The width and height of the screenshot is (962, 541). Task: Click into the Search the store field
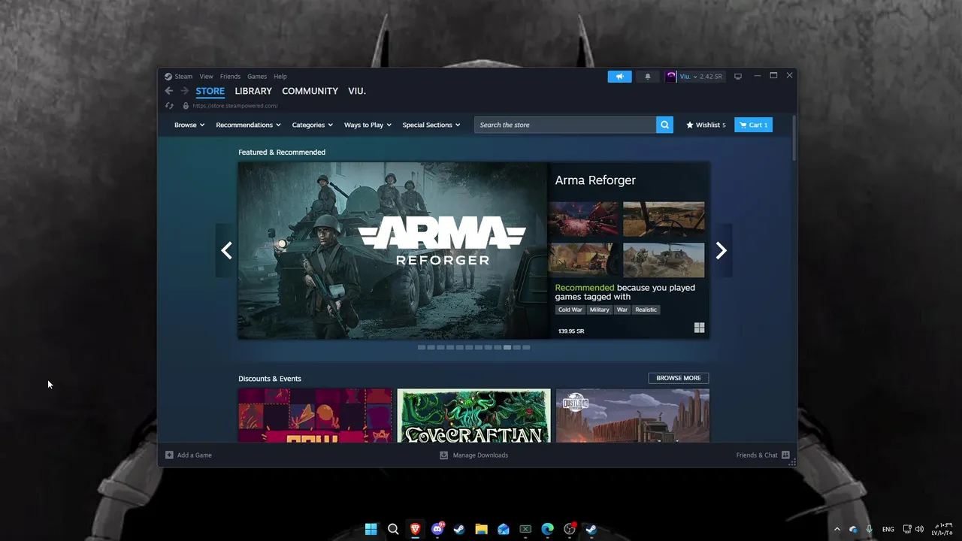565,125
